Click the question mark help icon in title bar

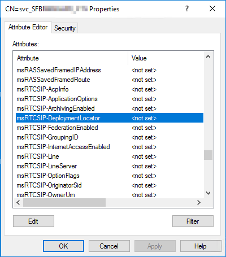pyautogui.click(x=187, y=8)
